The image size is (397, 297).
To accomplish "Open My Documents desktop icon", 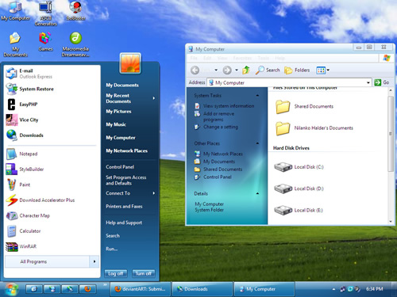I will pyautogui.click(x=15, y=44).
